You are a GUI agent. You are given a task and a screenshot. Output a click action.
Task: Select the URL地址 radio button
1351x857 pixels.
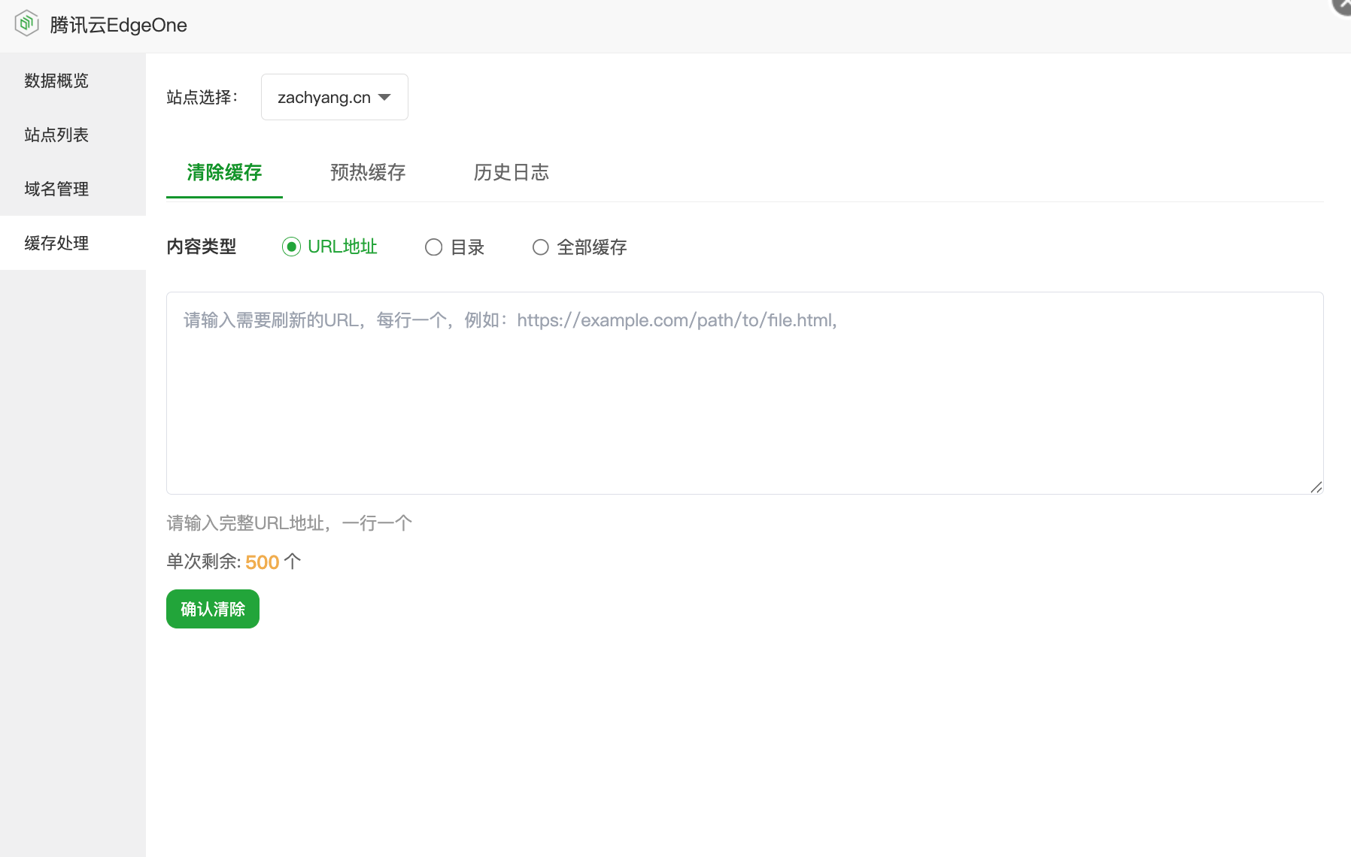(291, 247)
